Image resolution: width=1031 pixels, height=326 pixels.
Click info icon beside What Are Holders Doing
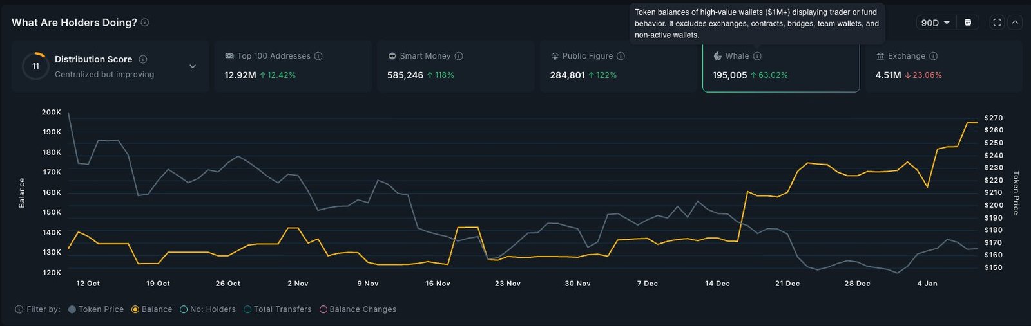[145, 23]
